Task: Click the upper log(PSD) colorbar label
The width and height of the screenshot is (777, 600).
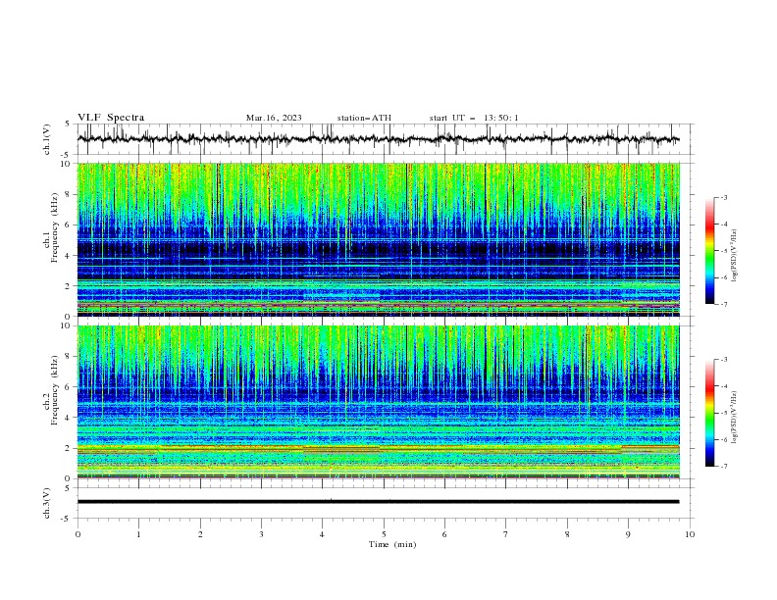Action: pos(734,256)
